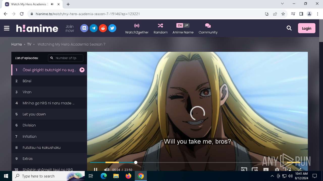Click the Login button
Image resolution: width=323 pixels, height=181 pixels.
coord(307,28)
